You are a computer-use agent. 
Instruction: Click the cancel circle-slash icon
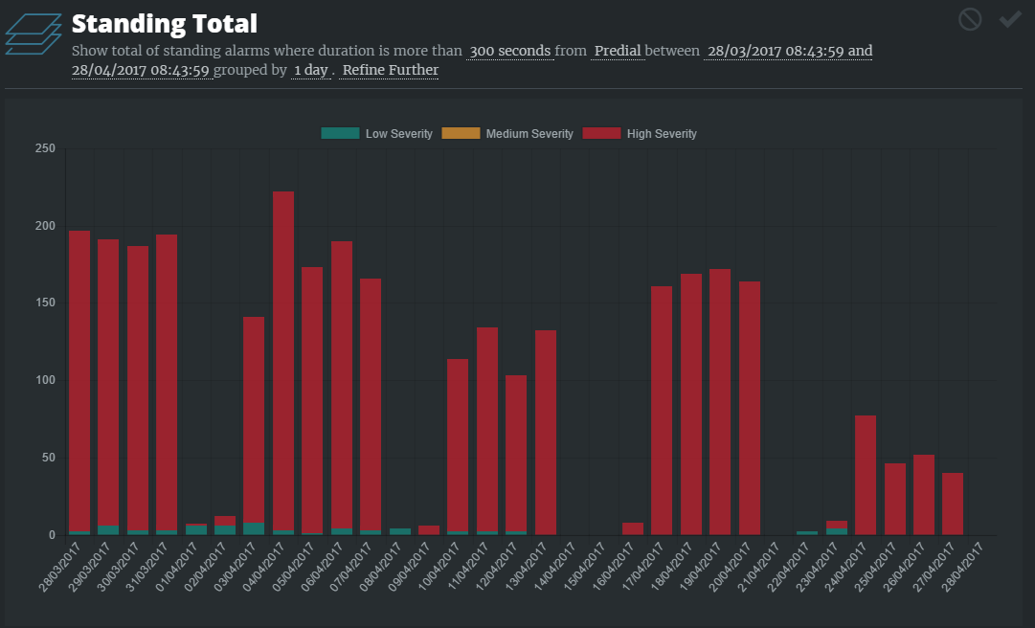coord(970,19)
